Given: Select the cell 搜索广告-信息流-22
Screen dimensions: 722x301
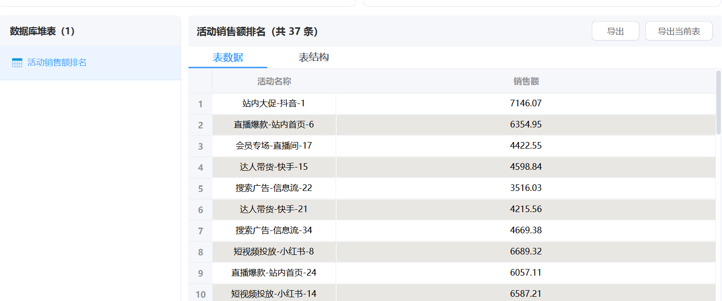Looking at the screenshot, I should tap(274, 188).
